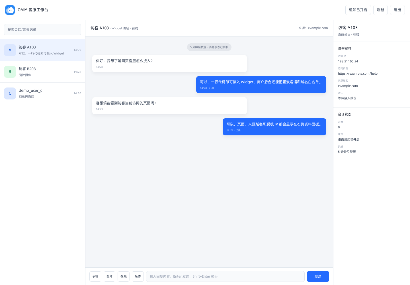Select message 你好，我想了解网页客服怎么接入？
This screenshot has width=410, height=285.
point(169,64)
